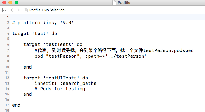Click the pod "testPerson" path line
The image size is (205, 112).
pyautogui.click(x=91, y=56)
